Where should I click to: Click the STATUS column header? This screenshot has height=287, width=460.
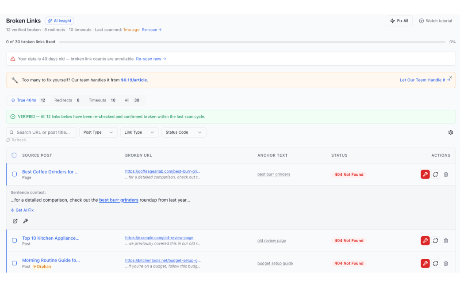pos(339,155)
